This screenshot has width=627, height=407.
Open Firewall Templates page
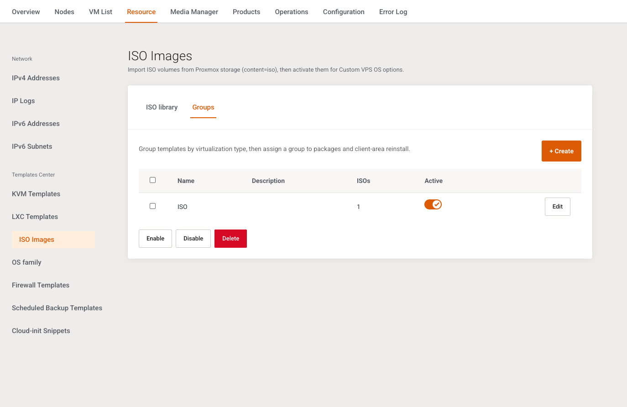41,285
